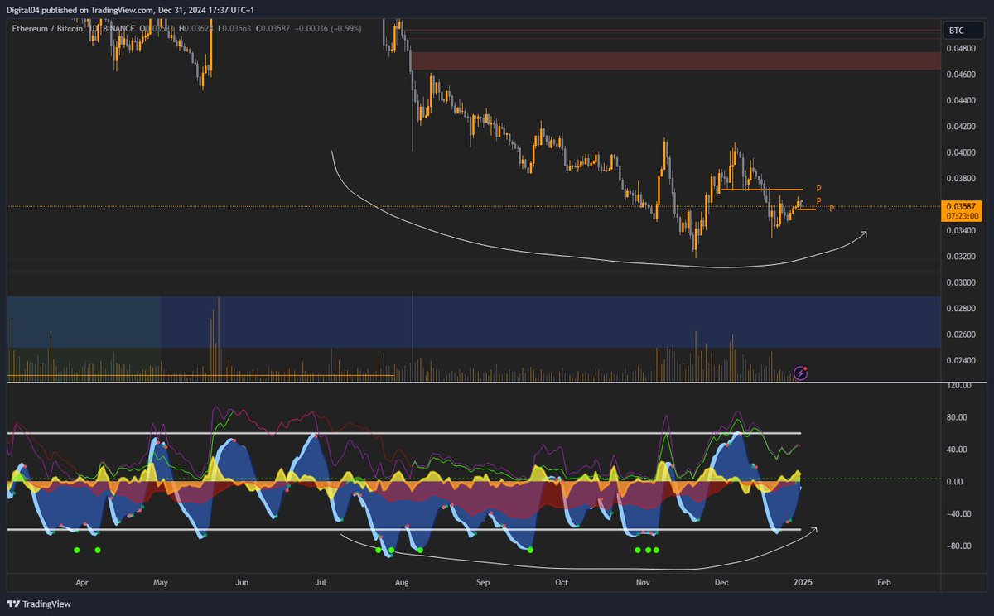
Task: Click the 0.03800 price axis label
Action: [963, 178]
